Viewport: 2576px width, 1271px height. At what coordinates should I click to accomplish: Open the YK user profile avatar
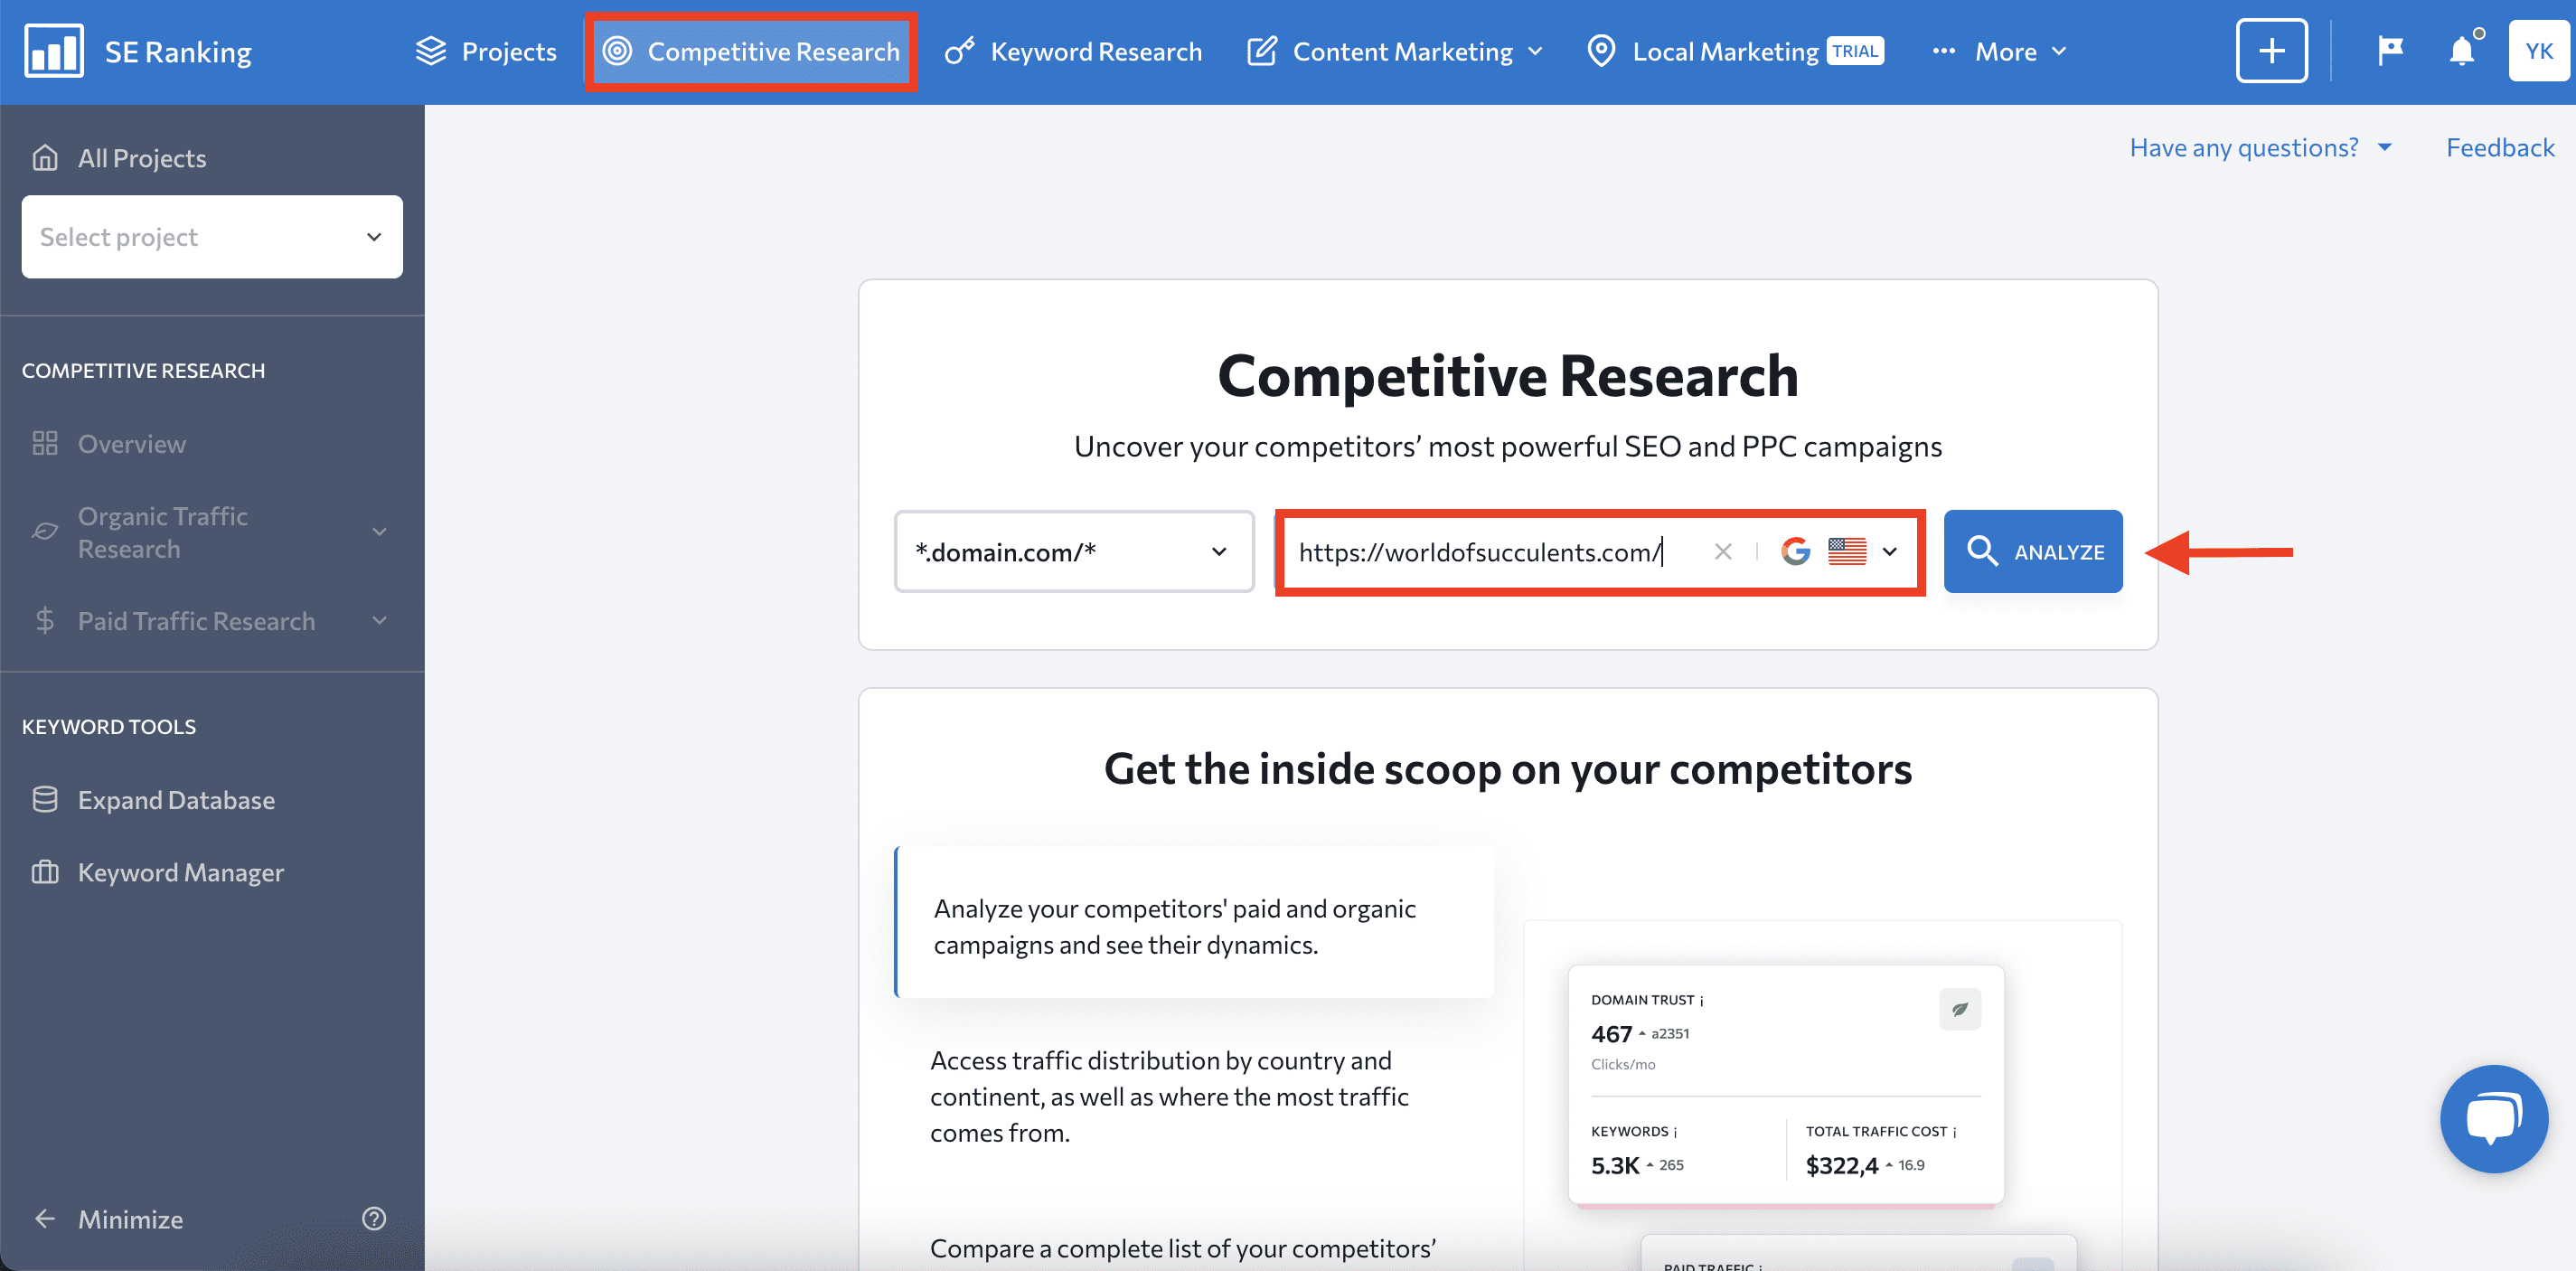click(x=2539, y=51)
